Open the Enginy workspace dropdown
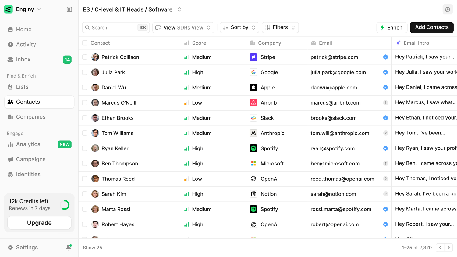 pyautogui.click(x=39, y=9)
